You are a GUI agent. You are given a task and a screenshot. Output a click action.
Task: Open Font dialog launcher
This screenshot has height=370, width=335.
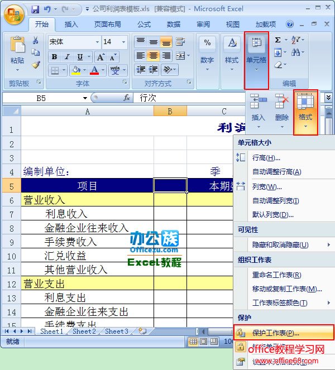coord(125,82)
